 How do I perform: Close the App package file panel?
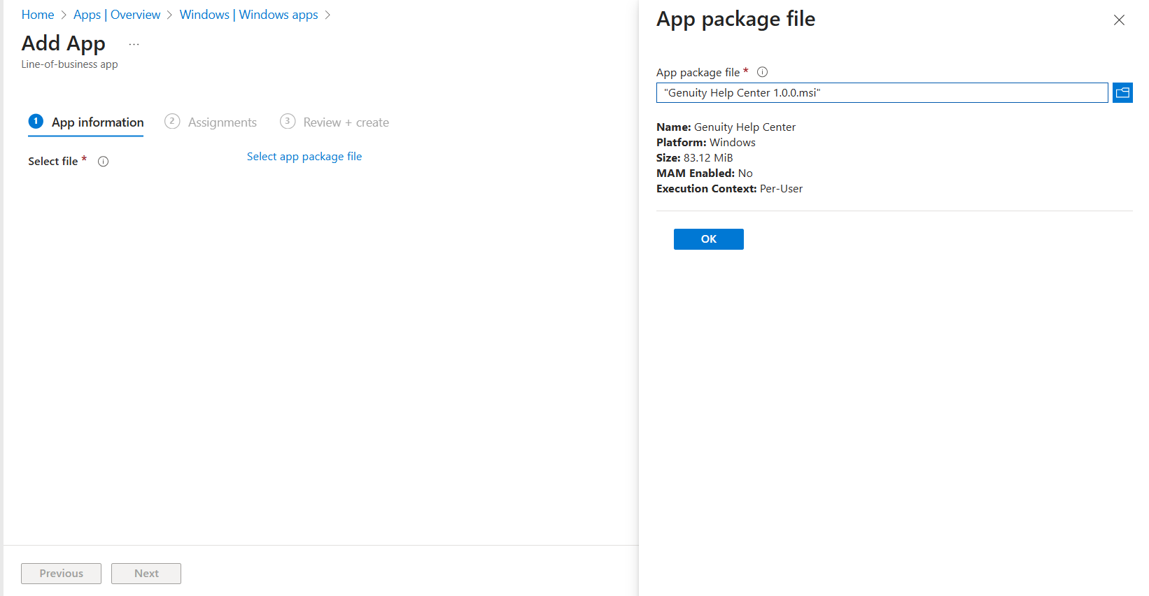[x=1119, y=20]
